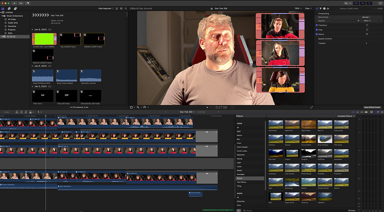
Task: Enable the Transform checkbox
Action: pyautogui.click(x=317, y=25)
